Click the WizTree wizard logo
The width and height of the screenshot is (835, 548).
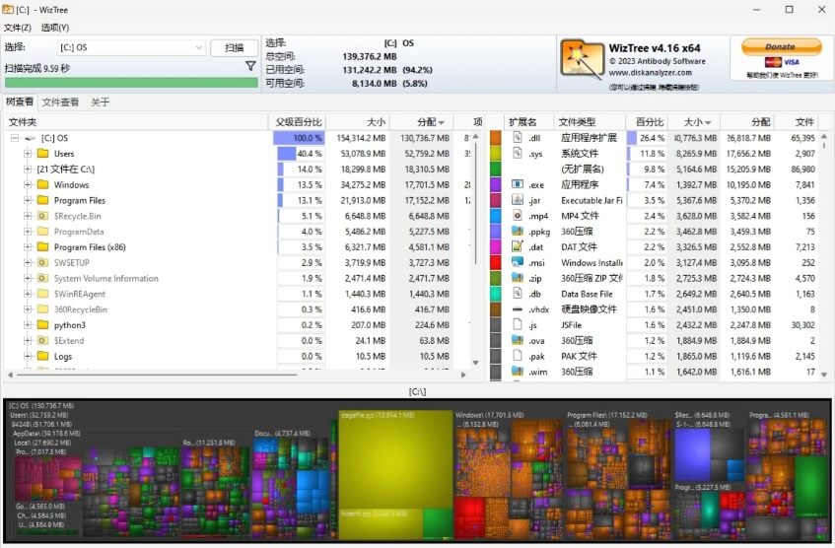(582, 59)
